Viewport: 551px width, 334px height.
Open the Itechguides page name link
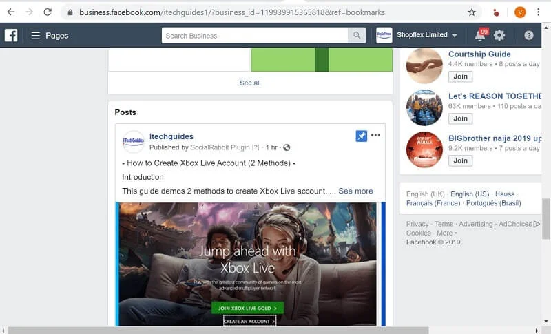pos(171,136)
